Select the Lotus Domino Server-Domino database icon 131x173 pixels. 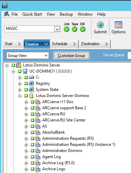[31, 96]
